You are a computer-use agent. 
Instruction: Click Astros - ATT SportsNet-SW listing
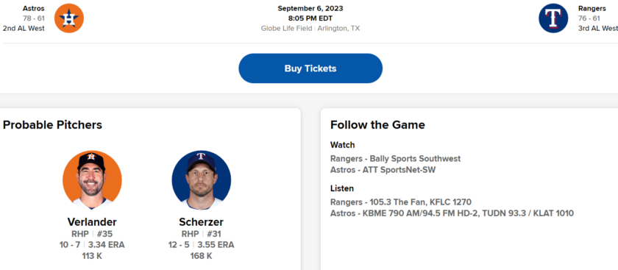pyautogui.click(x=383, y=170)
